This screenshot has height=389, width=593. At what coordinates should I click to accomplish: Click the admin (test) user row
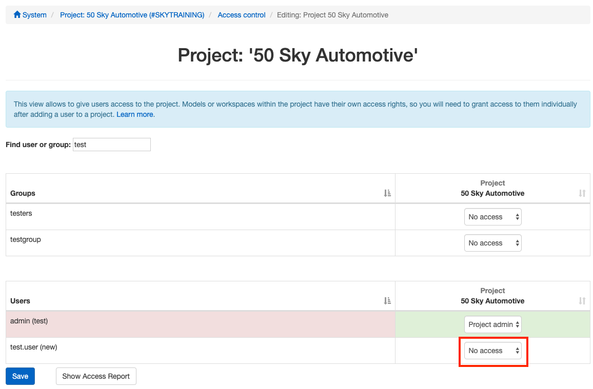(29, 321)
